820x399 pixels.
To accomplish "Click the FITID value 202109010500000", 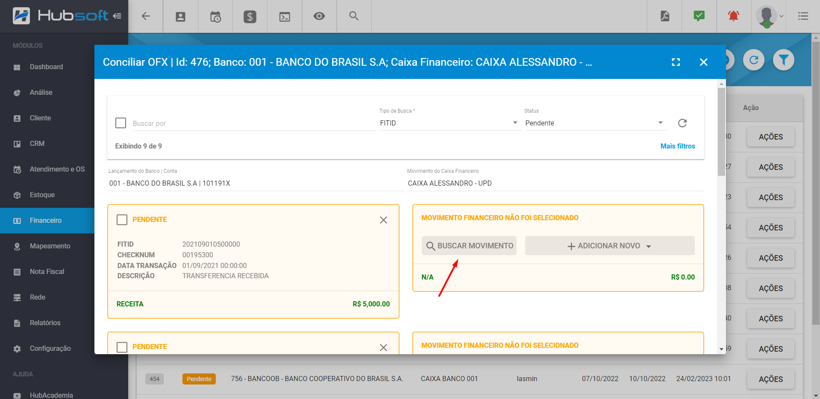I will pos(211,244).
